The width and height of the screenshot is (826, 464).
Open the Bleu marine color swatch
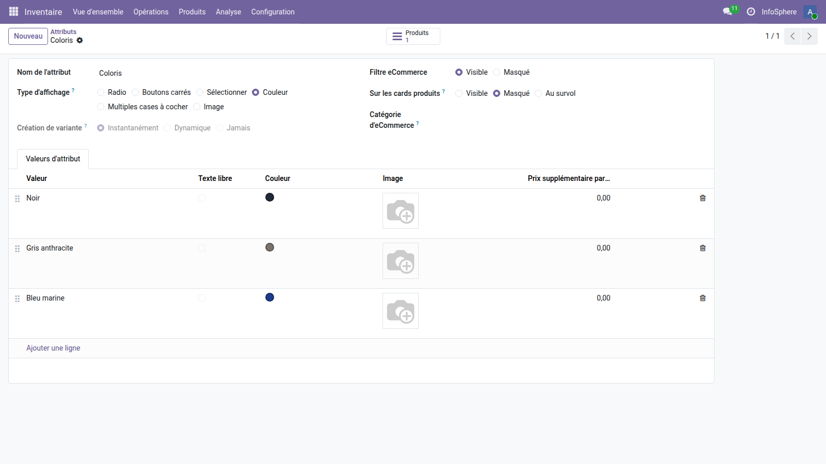(x=269, y=297)
